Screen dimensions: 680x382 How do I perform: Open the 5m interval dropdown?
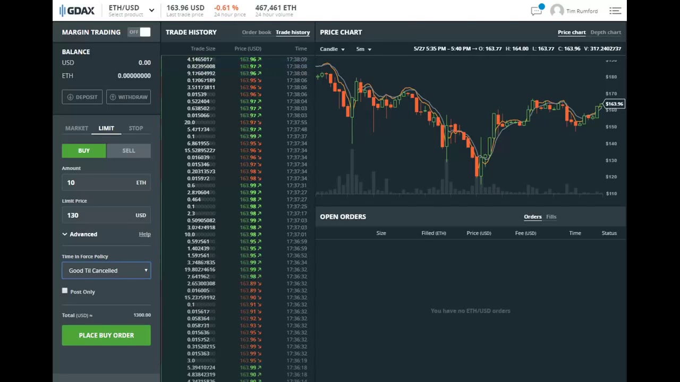pyautogui.click(x=363, y=49)
